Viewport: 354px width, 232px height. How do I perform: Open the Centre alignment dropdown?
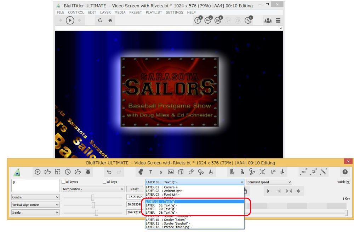tap(35, 197)
